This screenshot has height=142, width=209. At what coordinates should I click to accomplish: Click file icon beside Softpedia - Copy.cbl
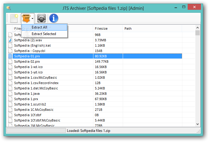[10, 51]
